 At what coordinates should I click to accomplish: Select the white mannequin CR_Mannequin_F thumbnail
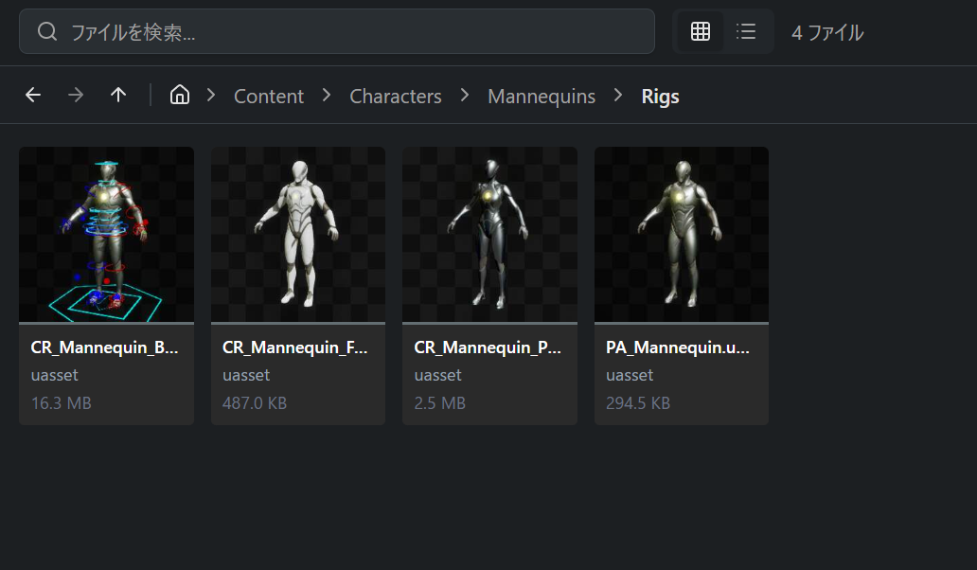point(298,234)
